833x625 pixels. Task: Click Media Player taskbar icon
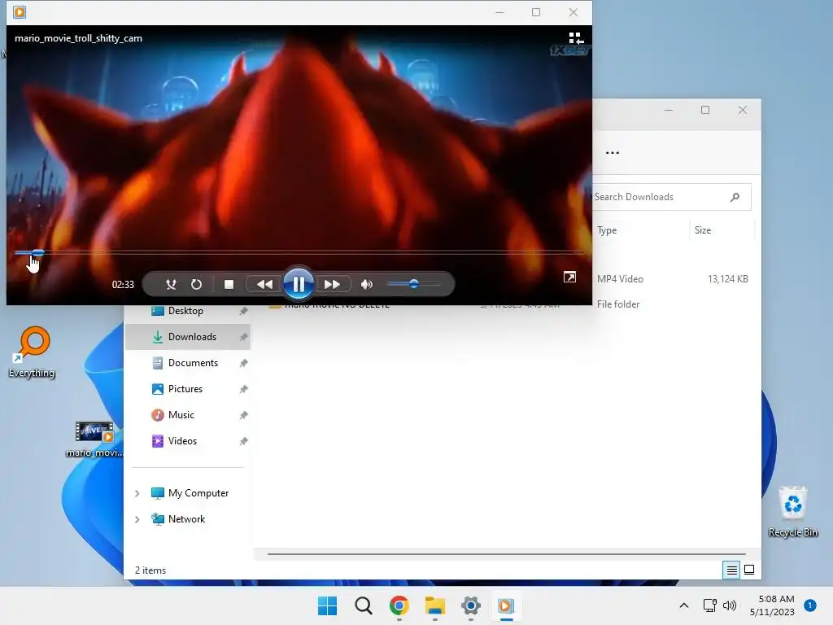[506, 605]
